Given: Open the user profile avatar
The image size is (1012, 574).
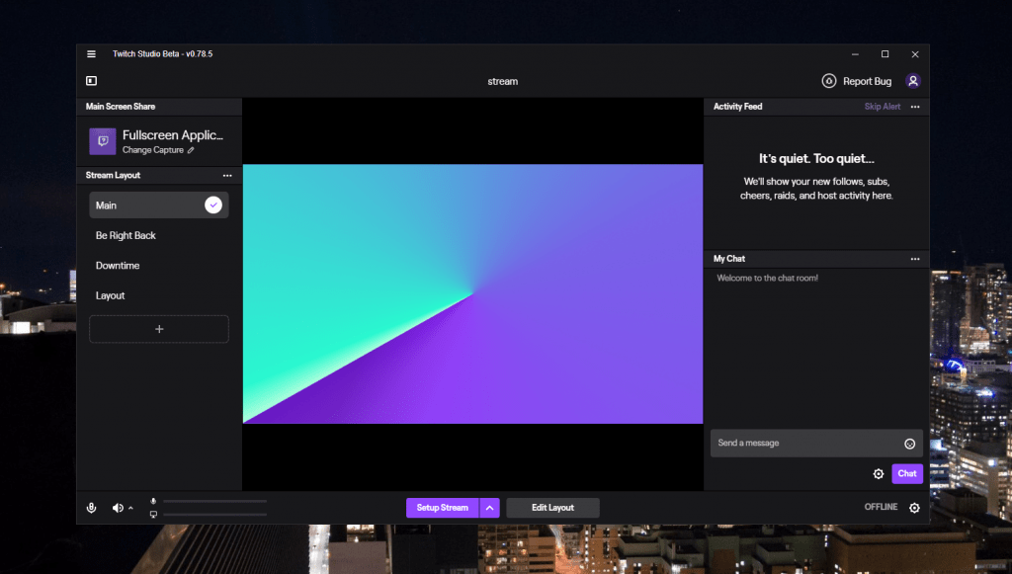Looking at the screenshot, I should pyautogui.click(x=913, y=81).
